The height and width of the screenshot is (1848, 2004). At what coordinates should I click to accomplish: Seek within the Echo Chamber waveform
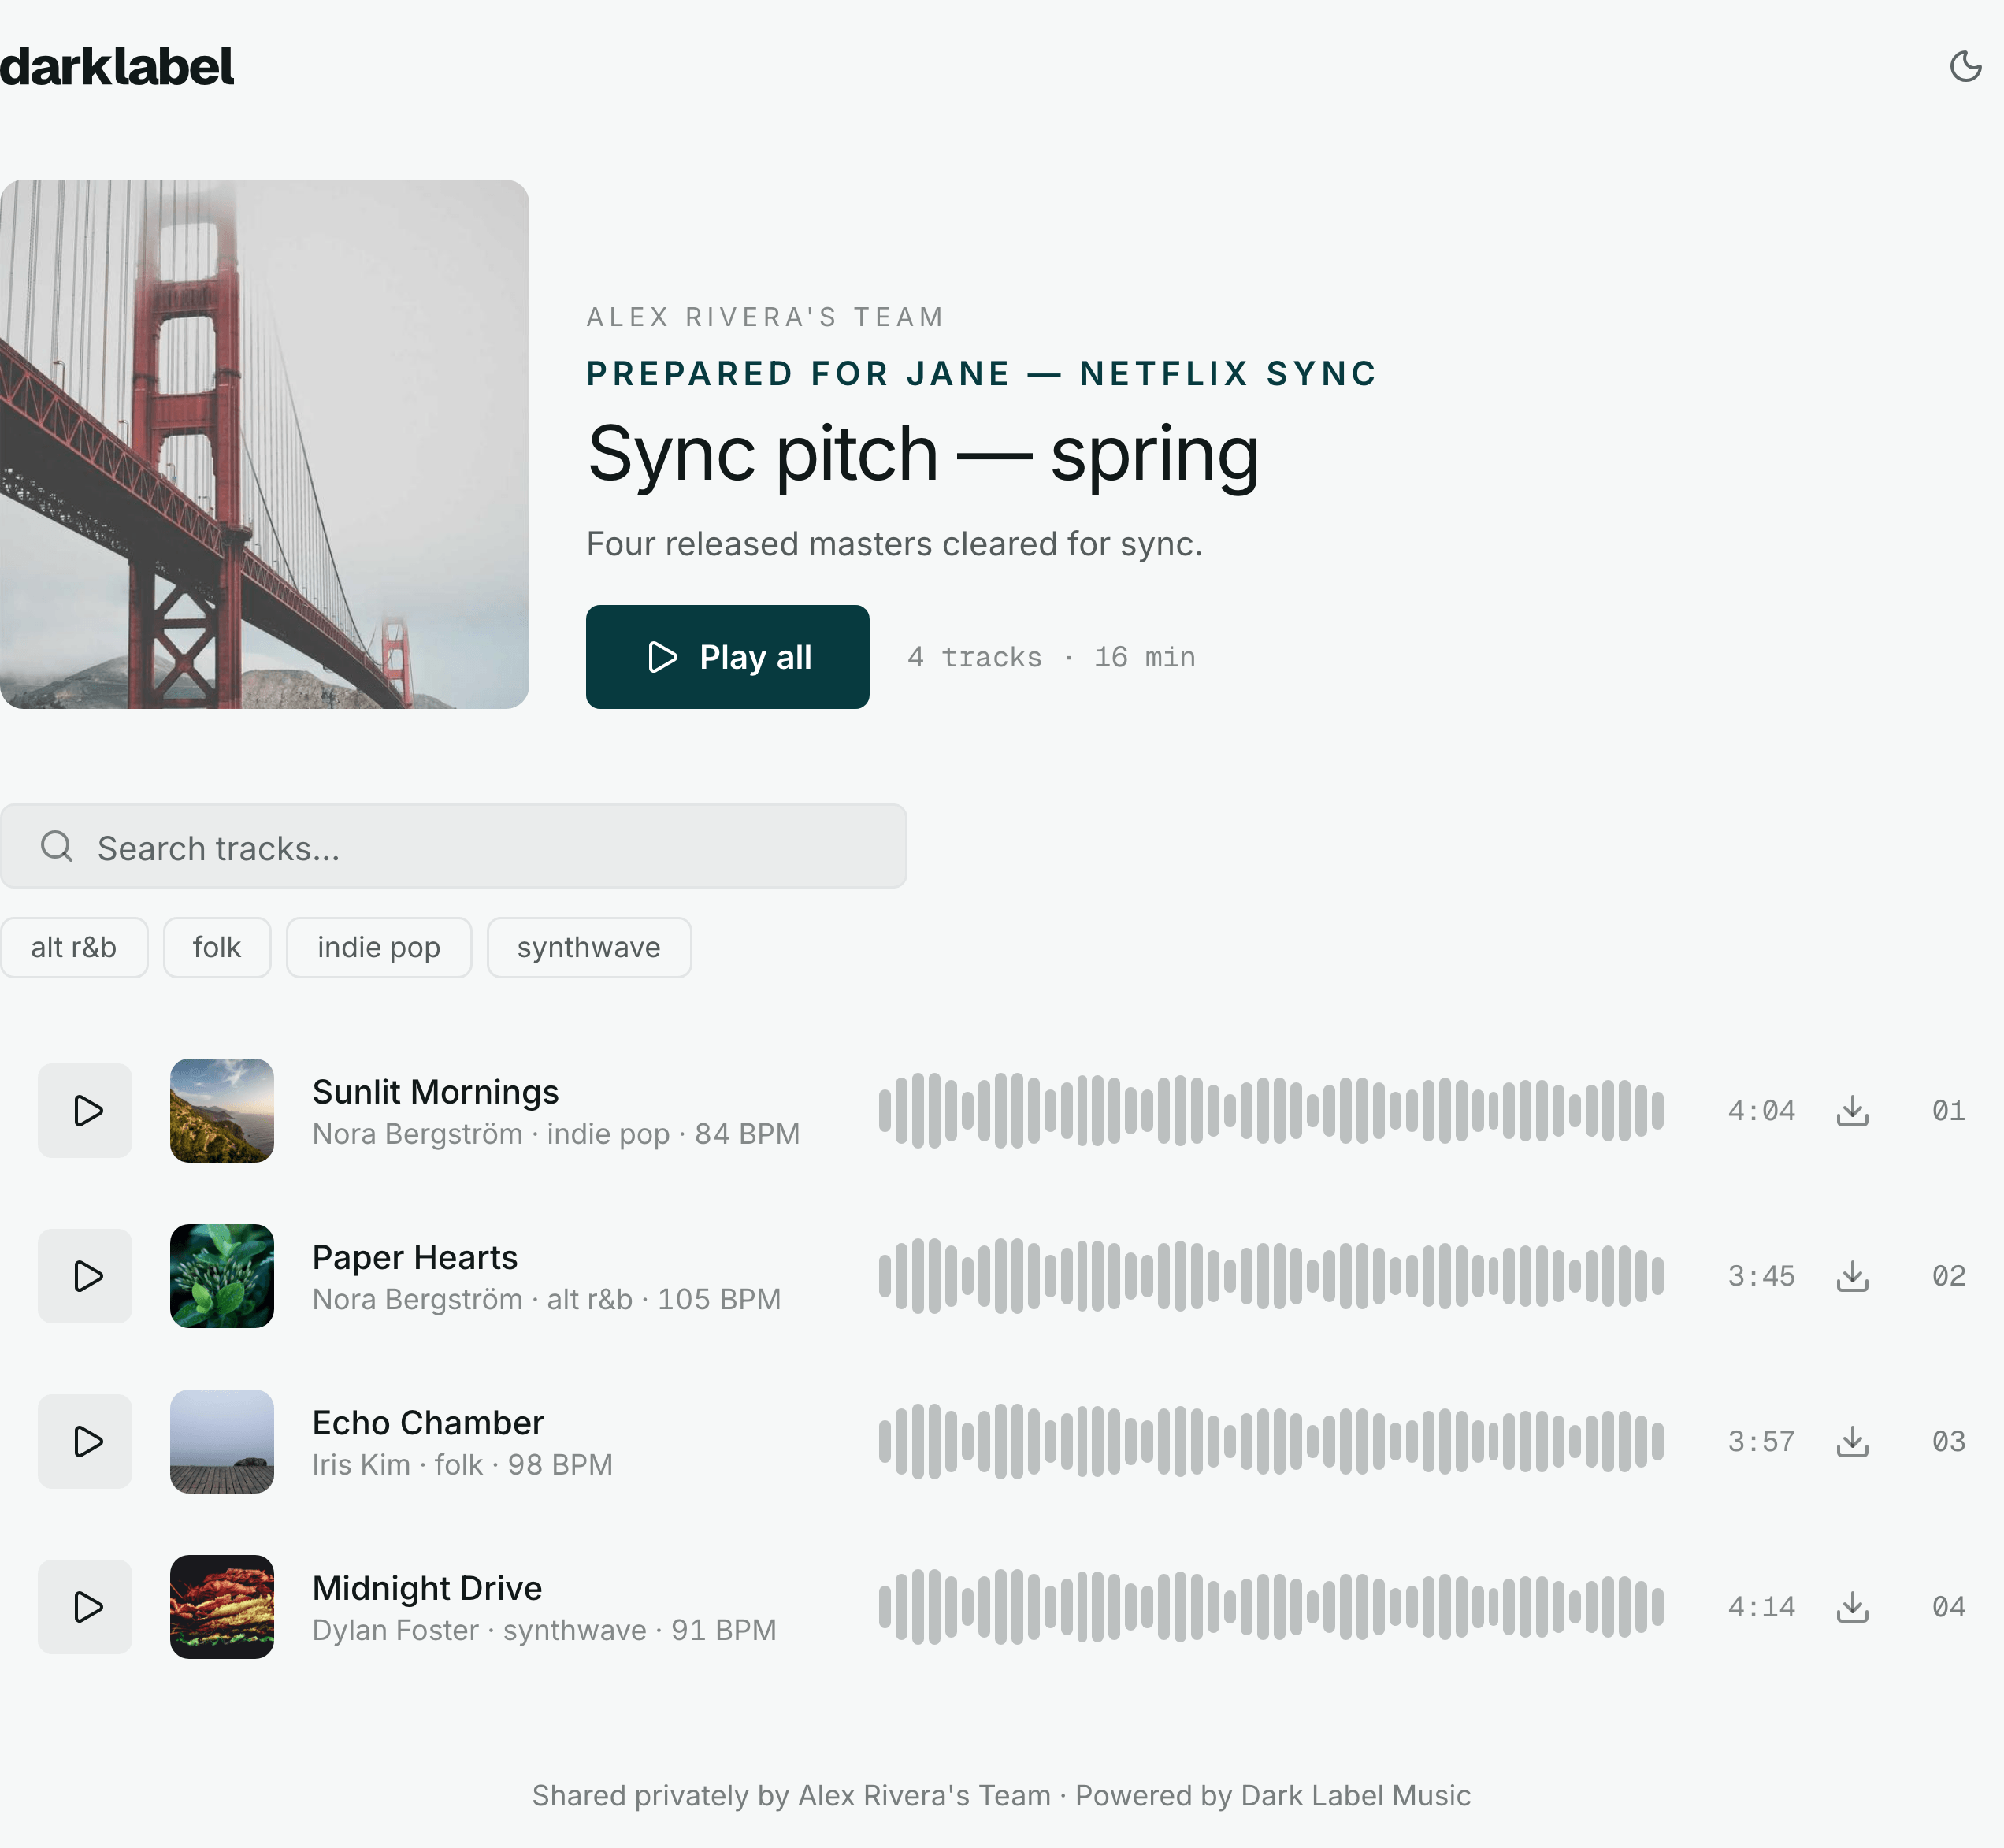(1271, 1441)
